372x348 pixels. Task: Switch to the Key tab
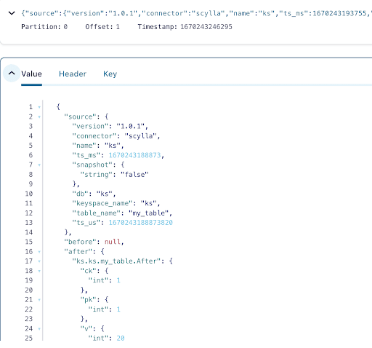(110, 74)
